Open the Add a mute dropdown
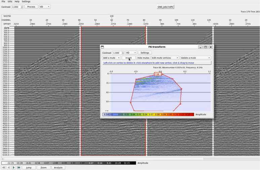 (111, 58)
